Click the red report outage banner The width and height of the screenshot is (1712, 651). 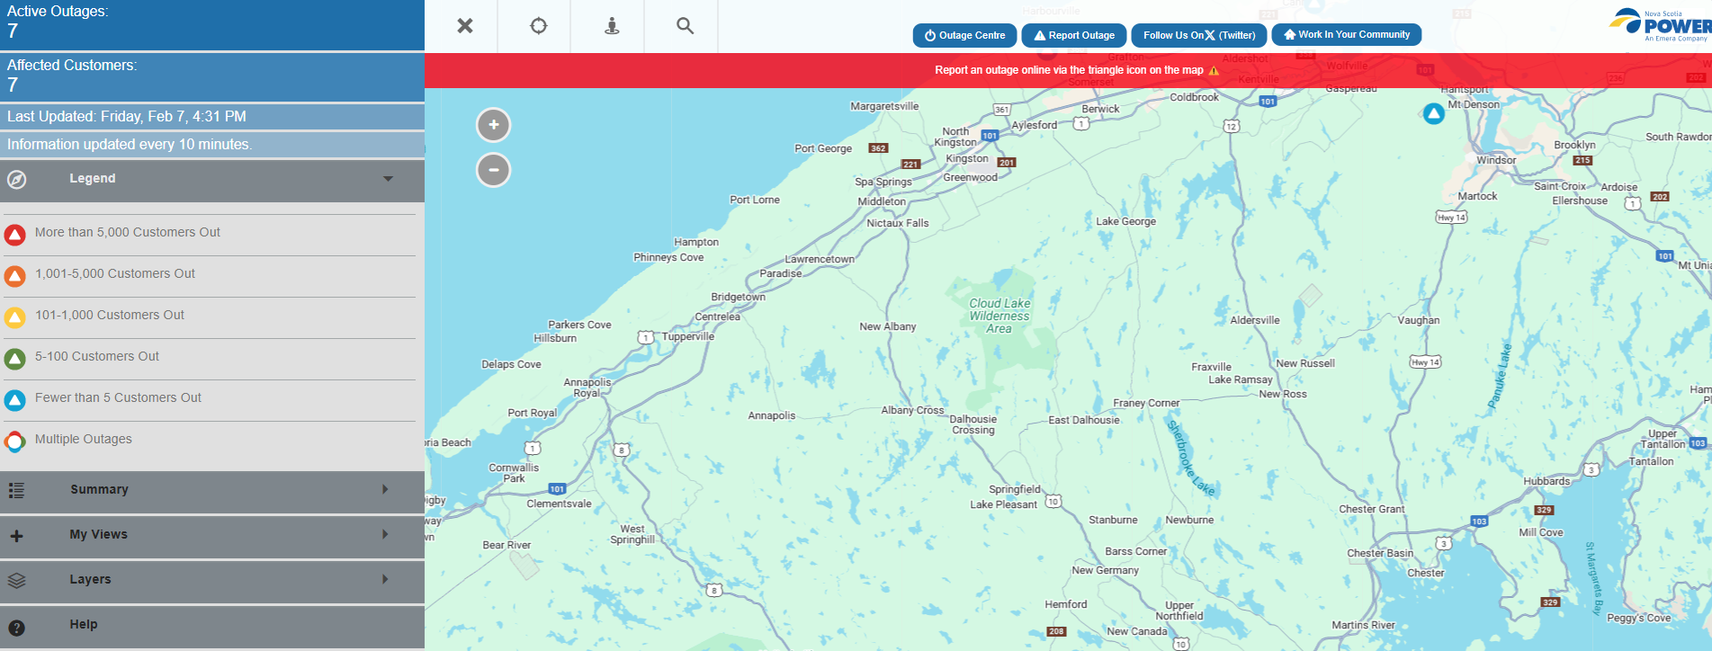(x=1068, y=70)
